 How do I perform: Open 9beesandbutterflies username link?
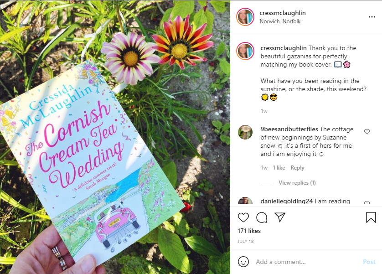pos(289,129)
